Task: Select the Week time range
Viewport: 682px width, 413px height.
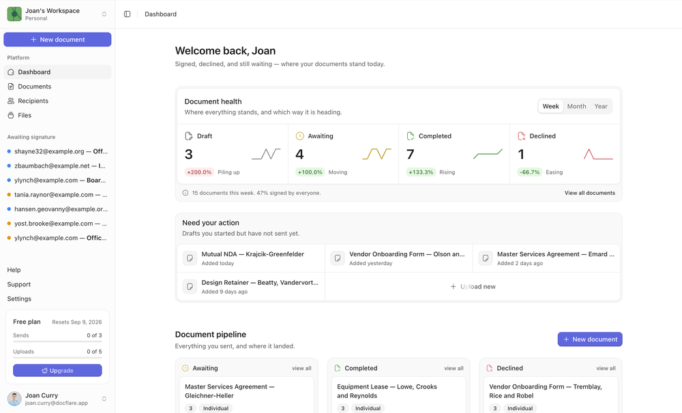Action: tap(550, 106)
